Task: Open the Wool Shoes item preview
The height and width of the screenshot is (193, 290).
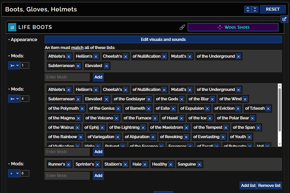Action: point(233,27)
